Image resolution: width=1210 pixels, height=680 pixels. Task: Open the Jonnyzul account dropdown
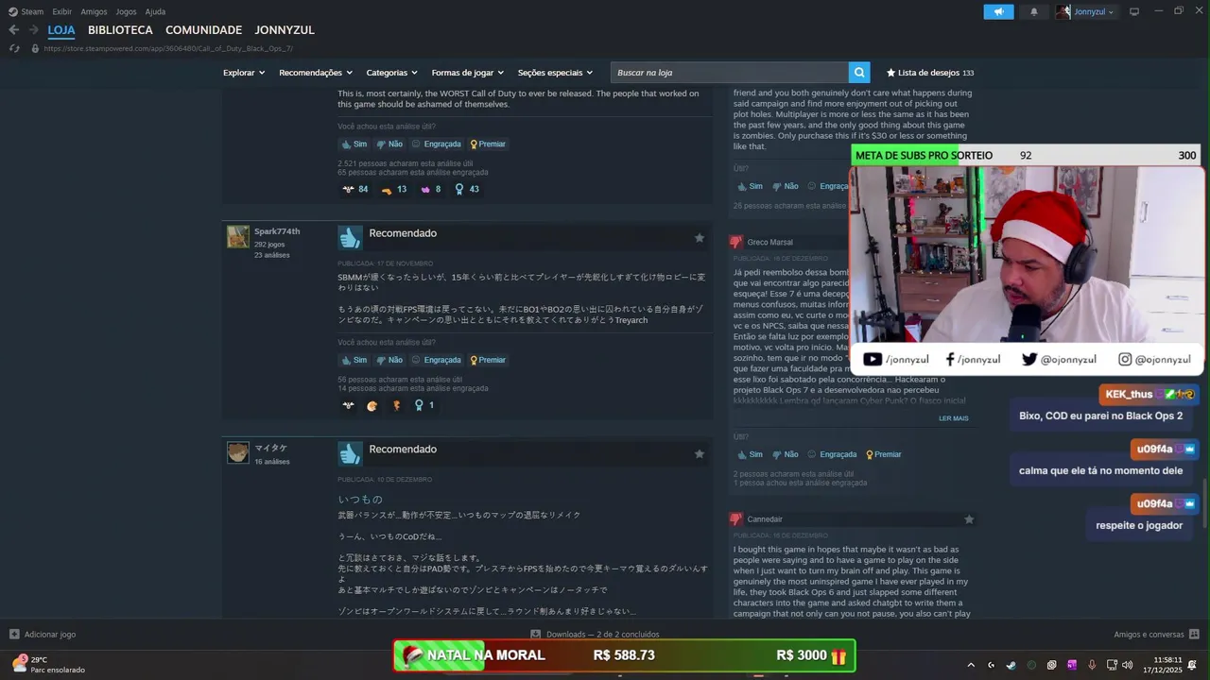pos(1094,11)
